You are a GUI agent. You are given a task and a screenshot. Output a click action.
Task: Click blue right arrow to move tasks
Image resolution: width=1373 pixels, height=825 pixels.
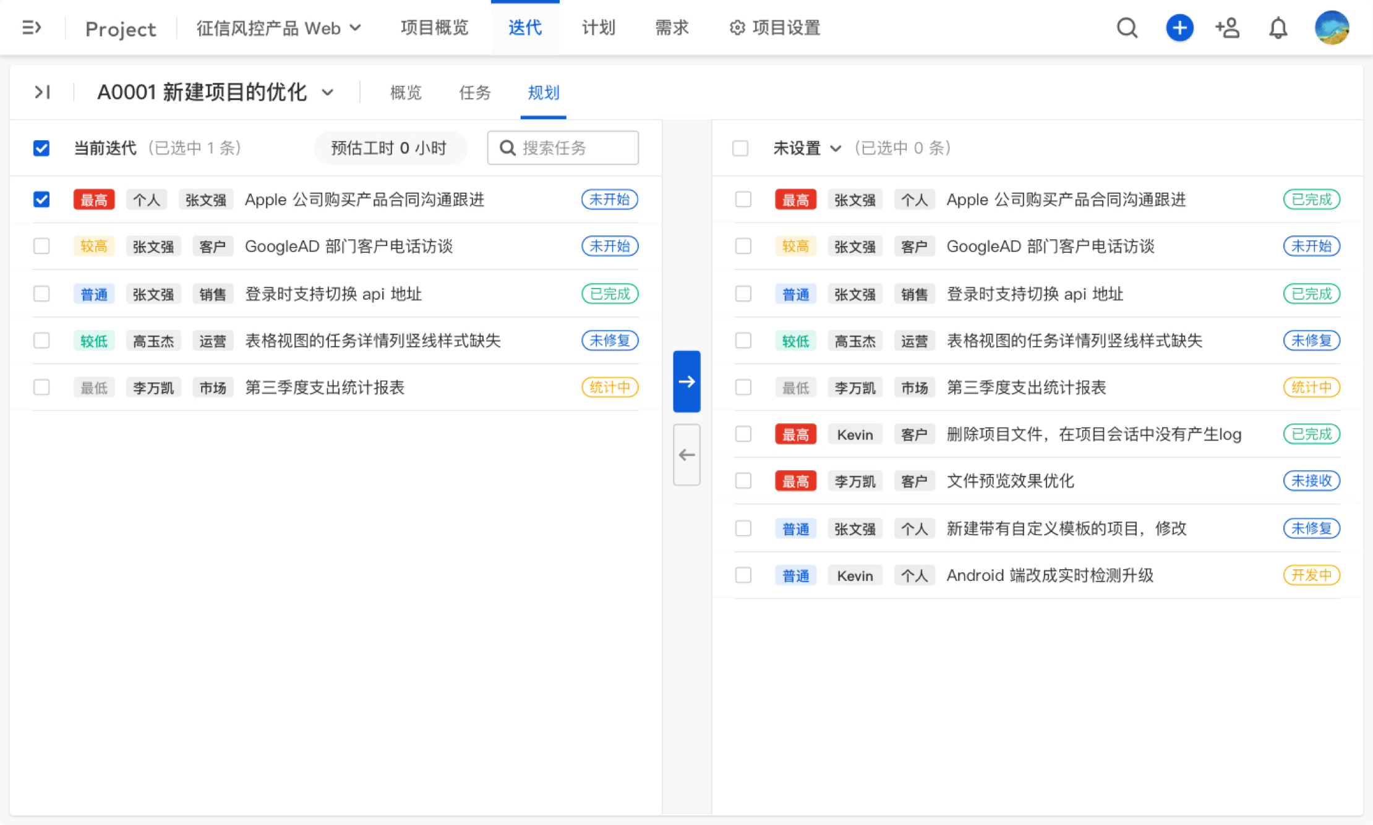686,381
